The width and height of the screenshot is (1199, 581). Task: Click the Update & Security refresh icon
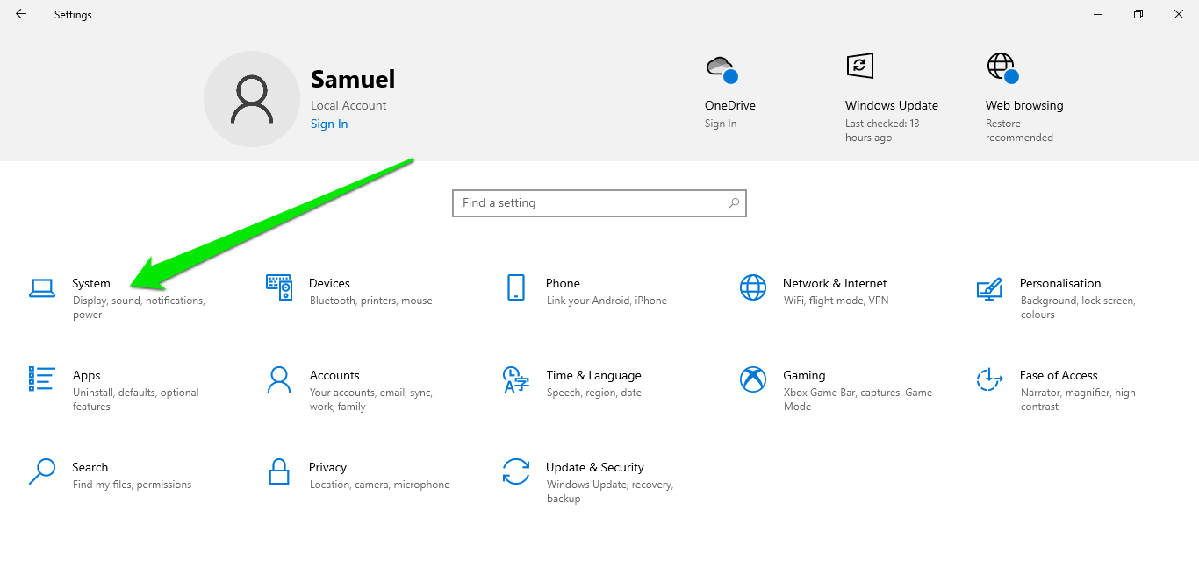click(x=516, y=471)
